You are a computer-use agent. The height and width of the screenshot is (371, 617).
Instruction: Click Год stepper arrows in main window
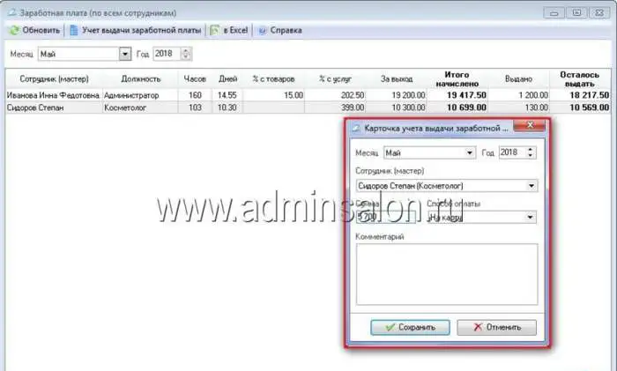pyautogui.click(x=186, y=54)
